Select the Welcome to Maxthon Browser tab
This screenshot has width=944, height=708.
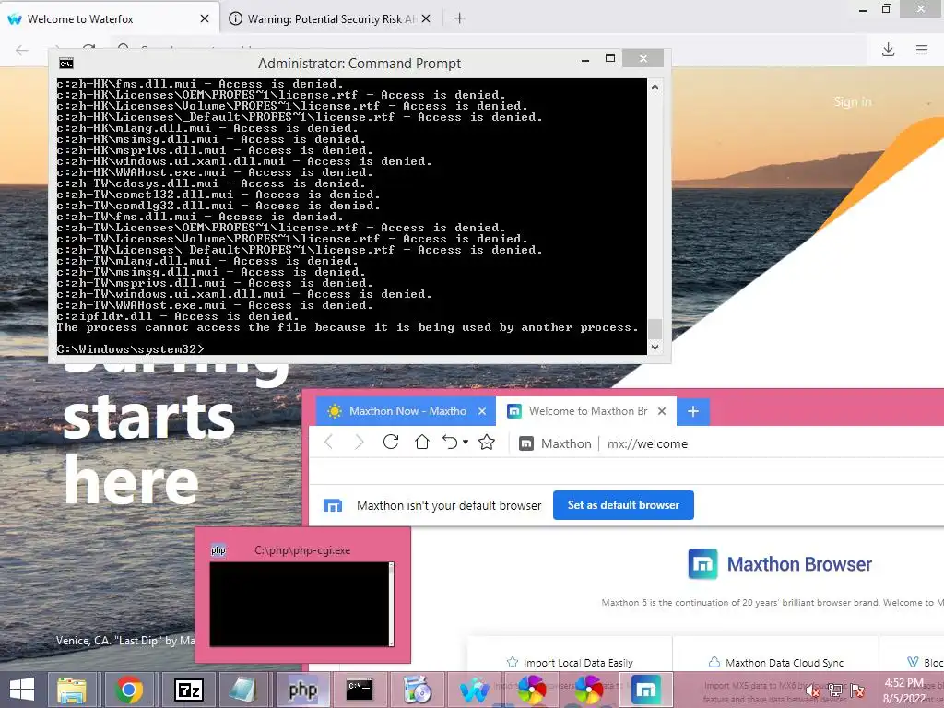tap(586, 411)
